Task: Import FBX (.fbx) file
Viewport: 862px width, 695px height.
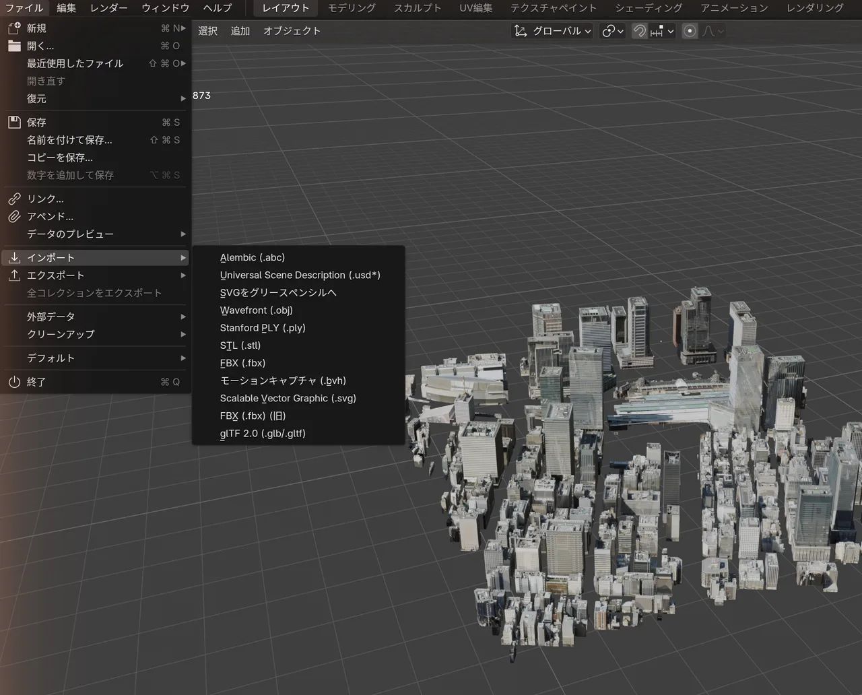Action: (298, 362)
